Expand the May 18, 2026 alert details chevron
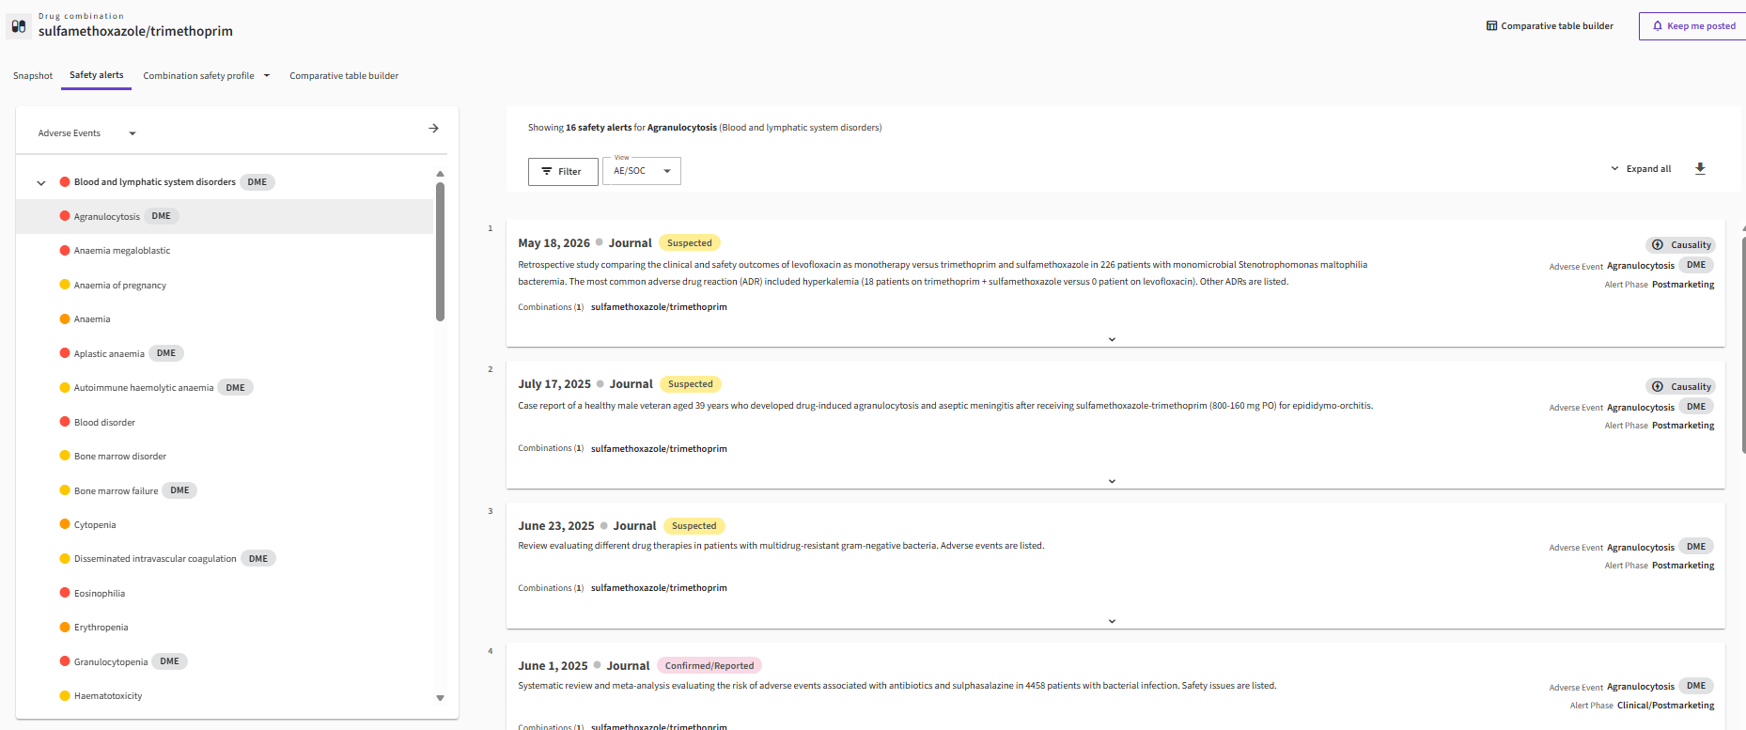 pyautogui.click(x=1112, y=339)
